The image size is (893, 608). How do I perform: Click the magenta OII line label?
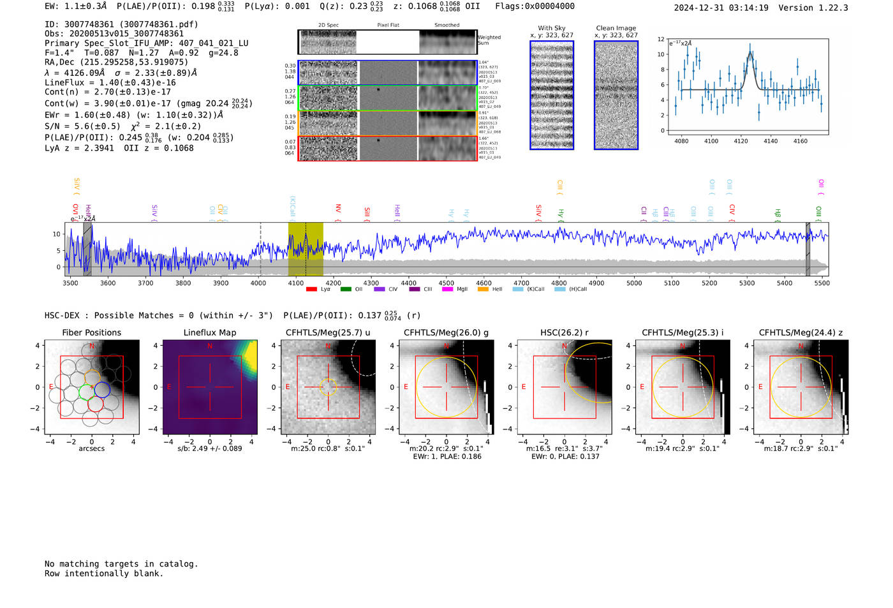tap(821, 187)
